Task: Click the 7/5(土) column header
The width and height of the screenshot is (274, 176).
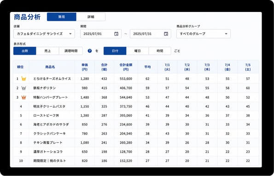Action: click(248, 67)
